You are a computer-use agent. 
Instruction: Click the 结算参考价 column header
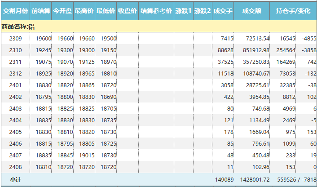(x=156, y=10)
